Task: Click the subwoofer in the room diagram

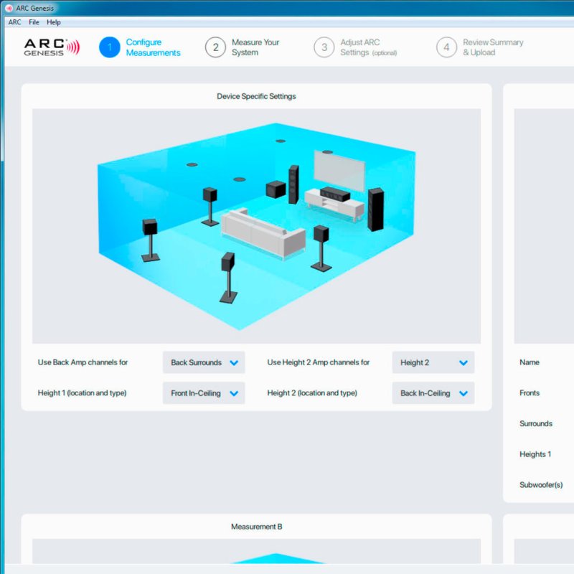Action: pos(276,189)
